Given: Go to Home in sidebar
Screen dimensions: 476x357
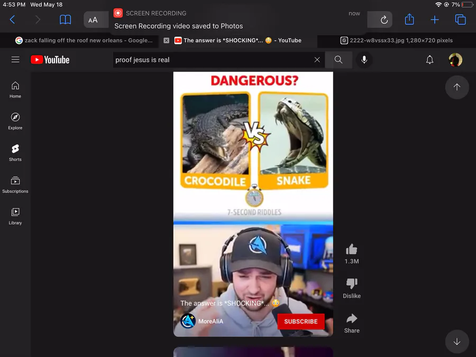Looking at the screenshot, I should coord(15,90).
